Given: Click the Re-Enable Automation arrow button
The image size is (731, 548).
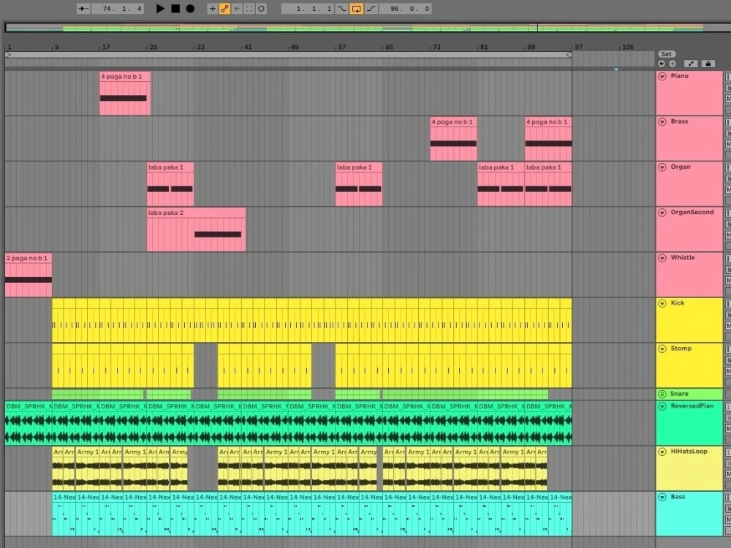Looking at the screenshot, I should 237,8.
